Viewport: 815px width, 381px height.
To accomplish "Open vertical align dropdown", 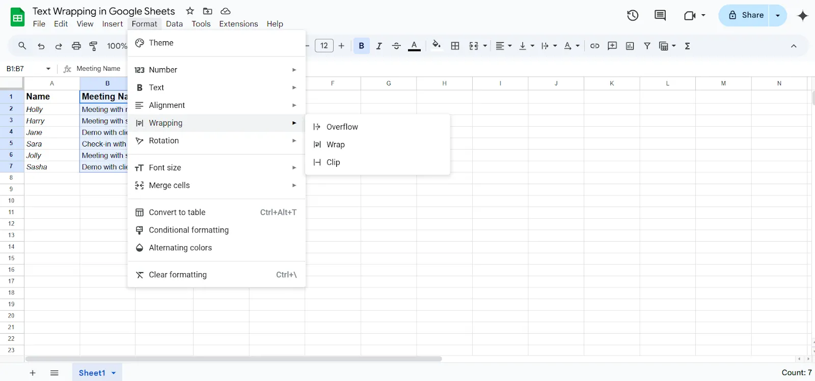I will click(x=526, y=46).
